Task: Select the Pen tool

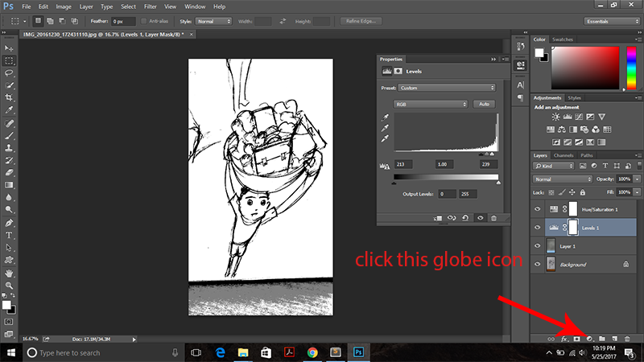Action: pos(9,224)
